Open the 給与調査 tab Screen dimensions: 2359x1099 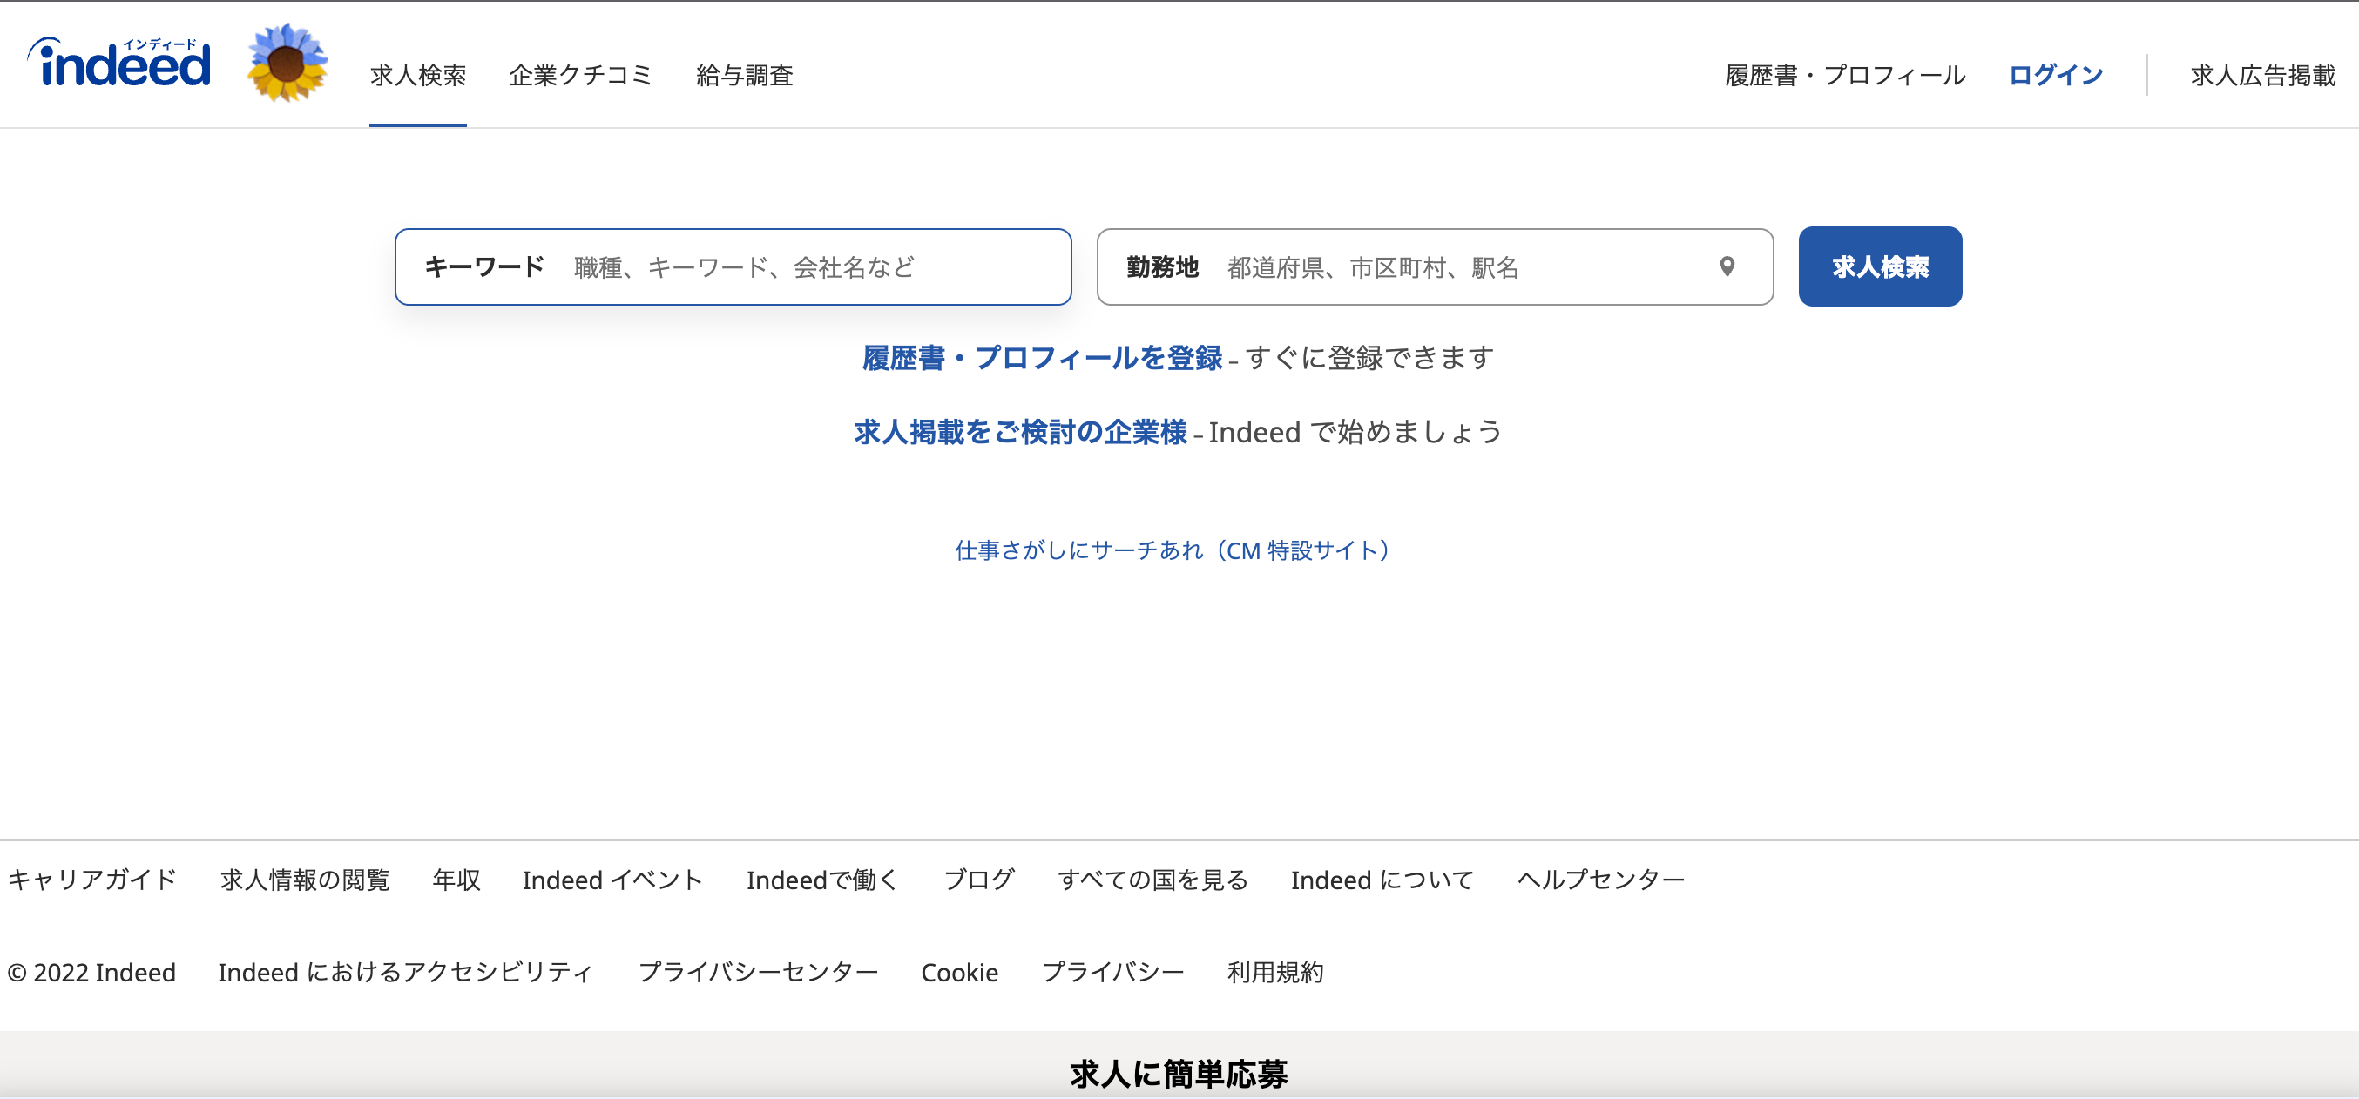tap(744, 75)
